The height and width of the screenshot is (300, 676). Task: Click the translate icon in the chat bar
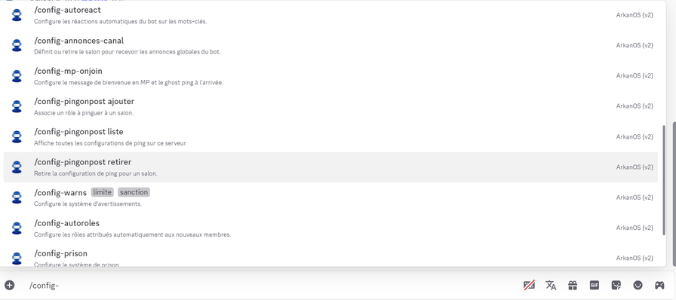point(551,285)
